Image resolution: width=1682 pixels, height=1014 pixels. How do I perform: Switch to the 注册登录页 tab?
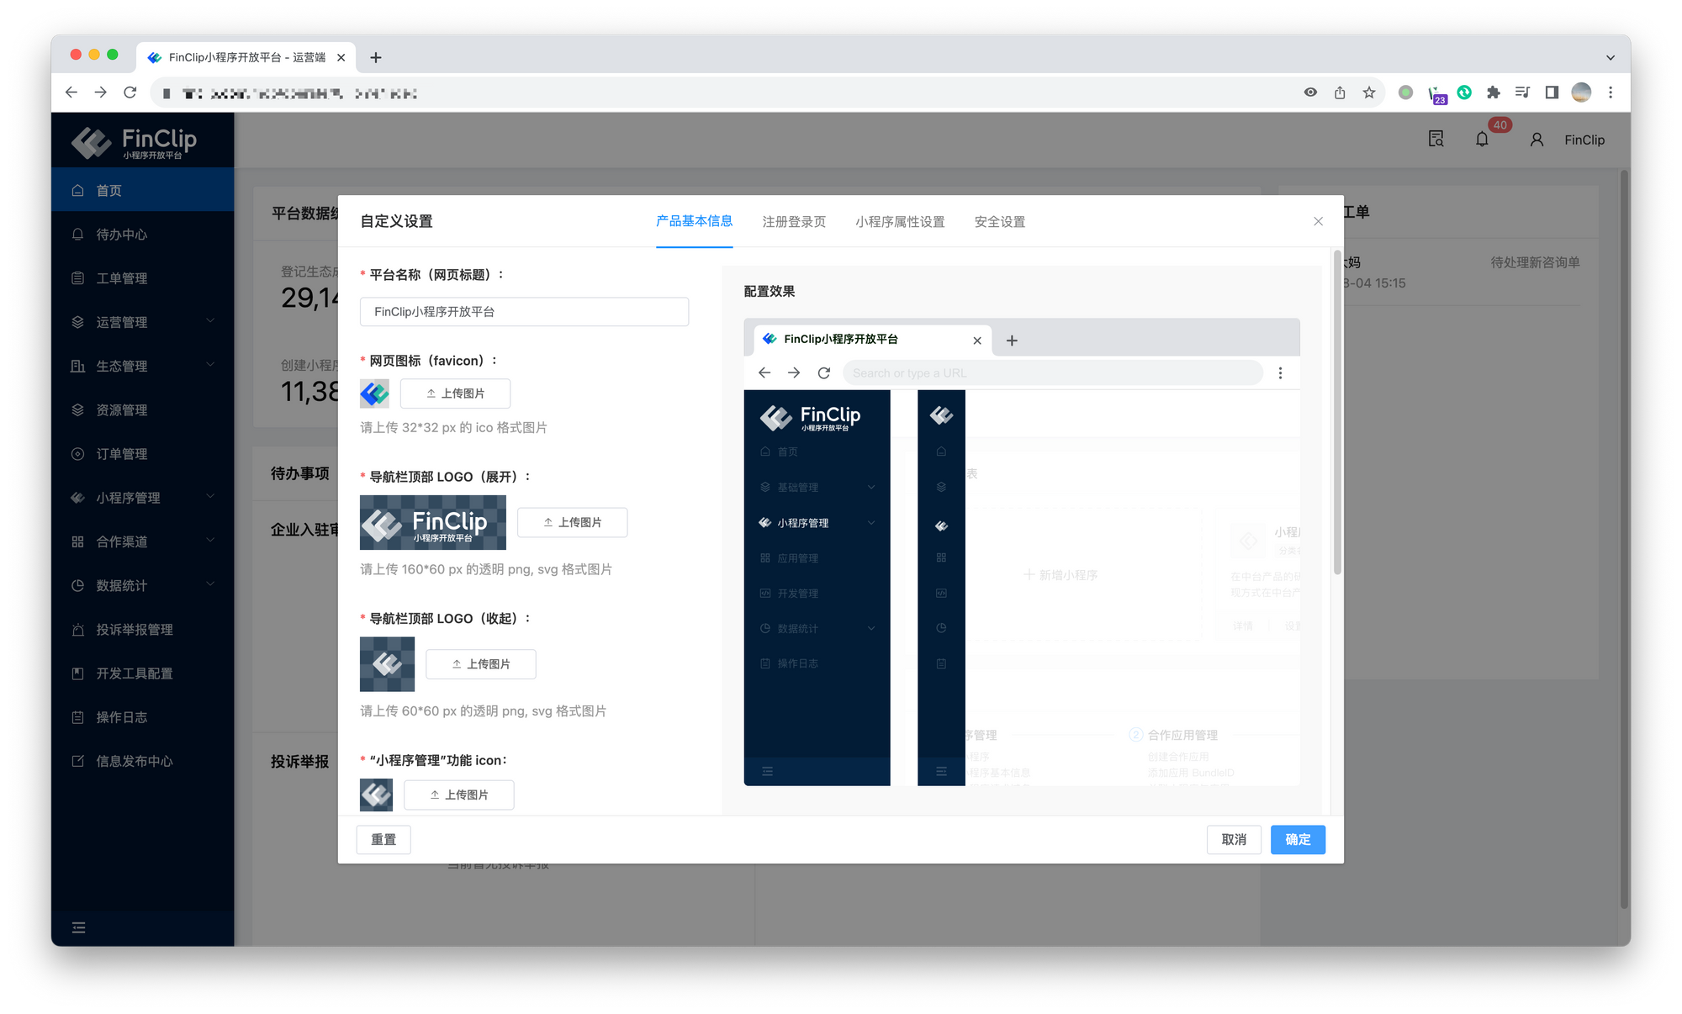click(793, 222)
